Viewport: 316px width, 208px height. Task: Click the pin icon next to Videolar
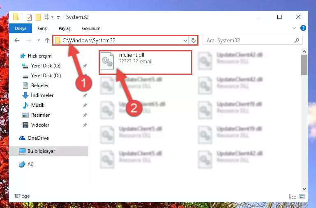point(85,125)
